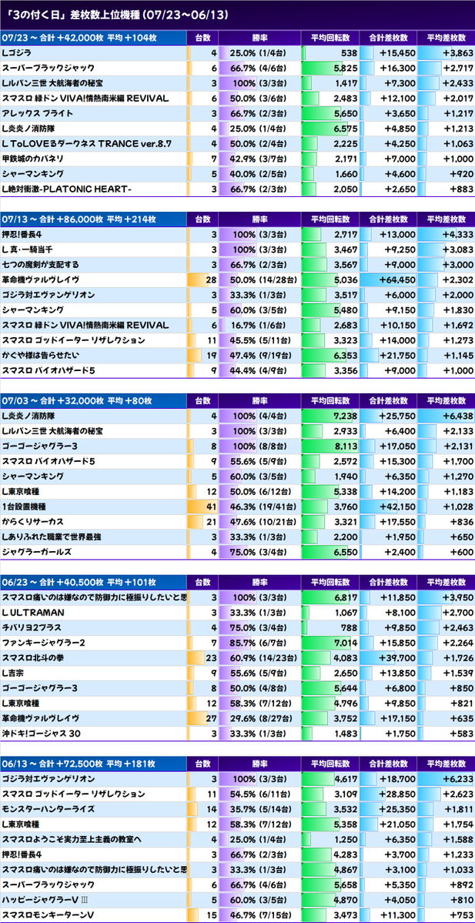This screenshot has width=475, height=923.
Task: Click average difference value +4,333
Action: point(457,234)
